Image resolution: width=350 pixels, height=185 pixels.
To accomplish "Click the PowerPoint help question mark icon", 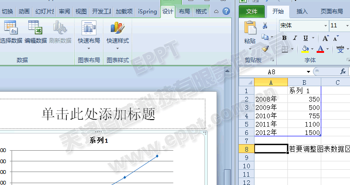I will click(226, 11).
